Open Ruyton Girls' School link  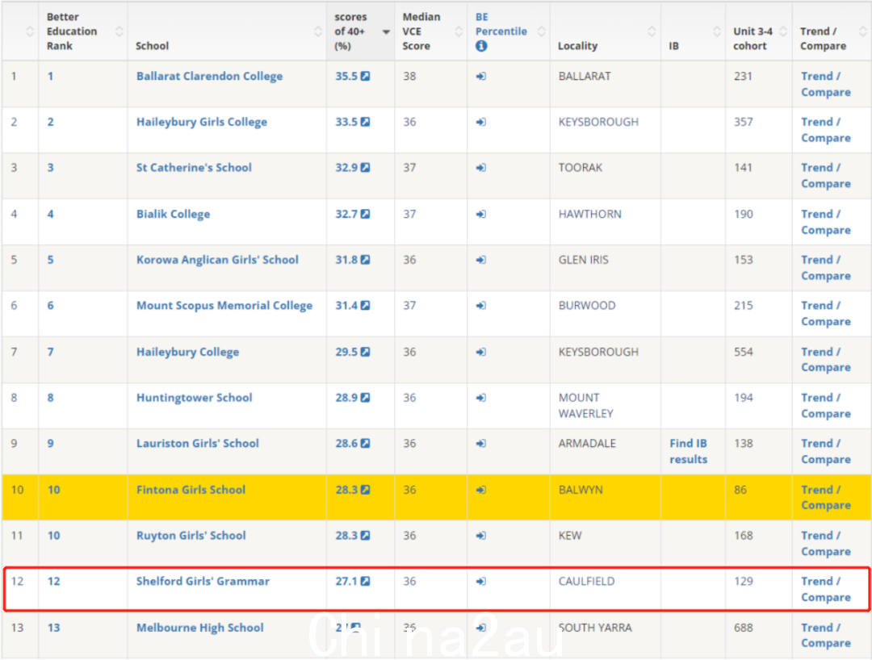[191, 535]
